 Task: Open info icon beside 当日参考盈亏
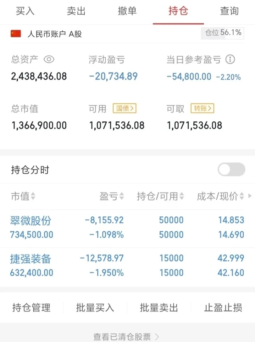(230, 59)
